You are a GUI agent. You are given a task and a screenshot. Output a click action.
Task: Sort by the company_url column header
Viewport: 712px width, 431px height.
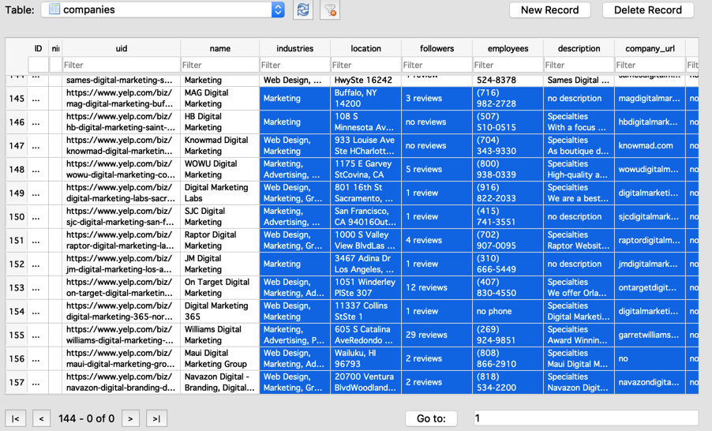coord(650,48)
